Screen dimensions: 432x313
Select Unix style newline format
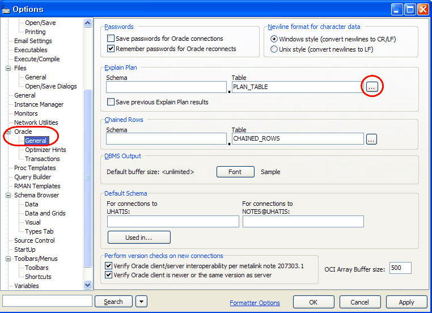point(274,49)
